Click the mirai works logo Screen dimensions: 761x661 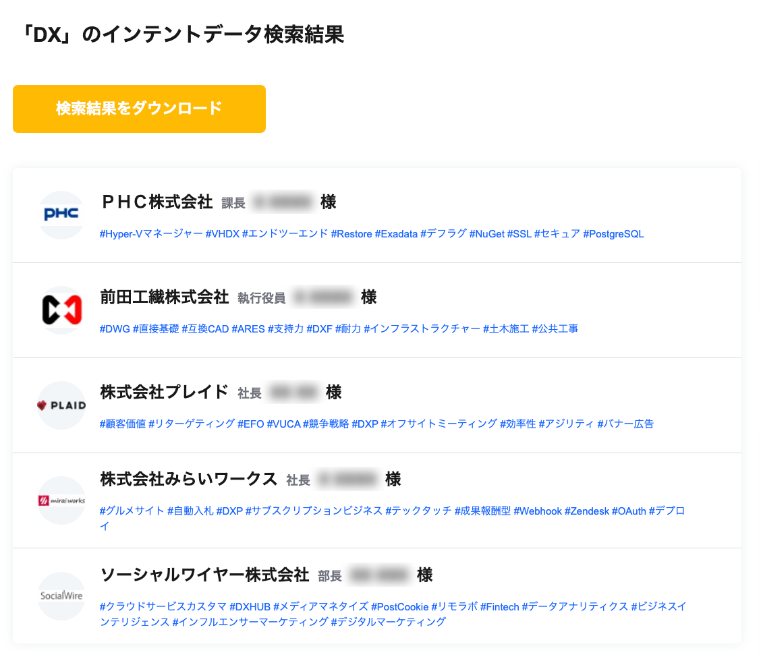[61, 500]
